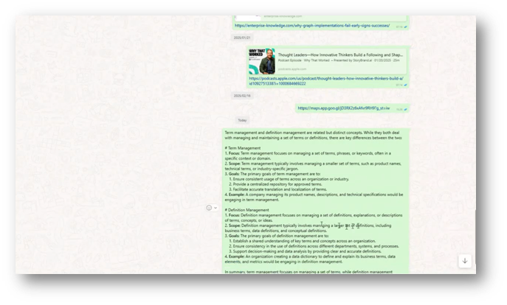Open the enterprise-knowledge.com graph implementations link
The image size is (507, 305).
(x=312, y=26)
